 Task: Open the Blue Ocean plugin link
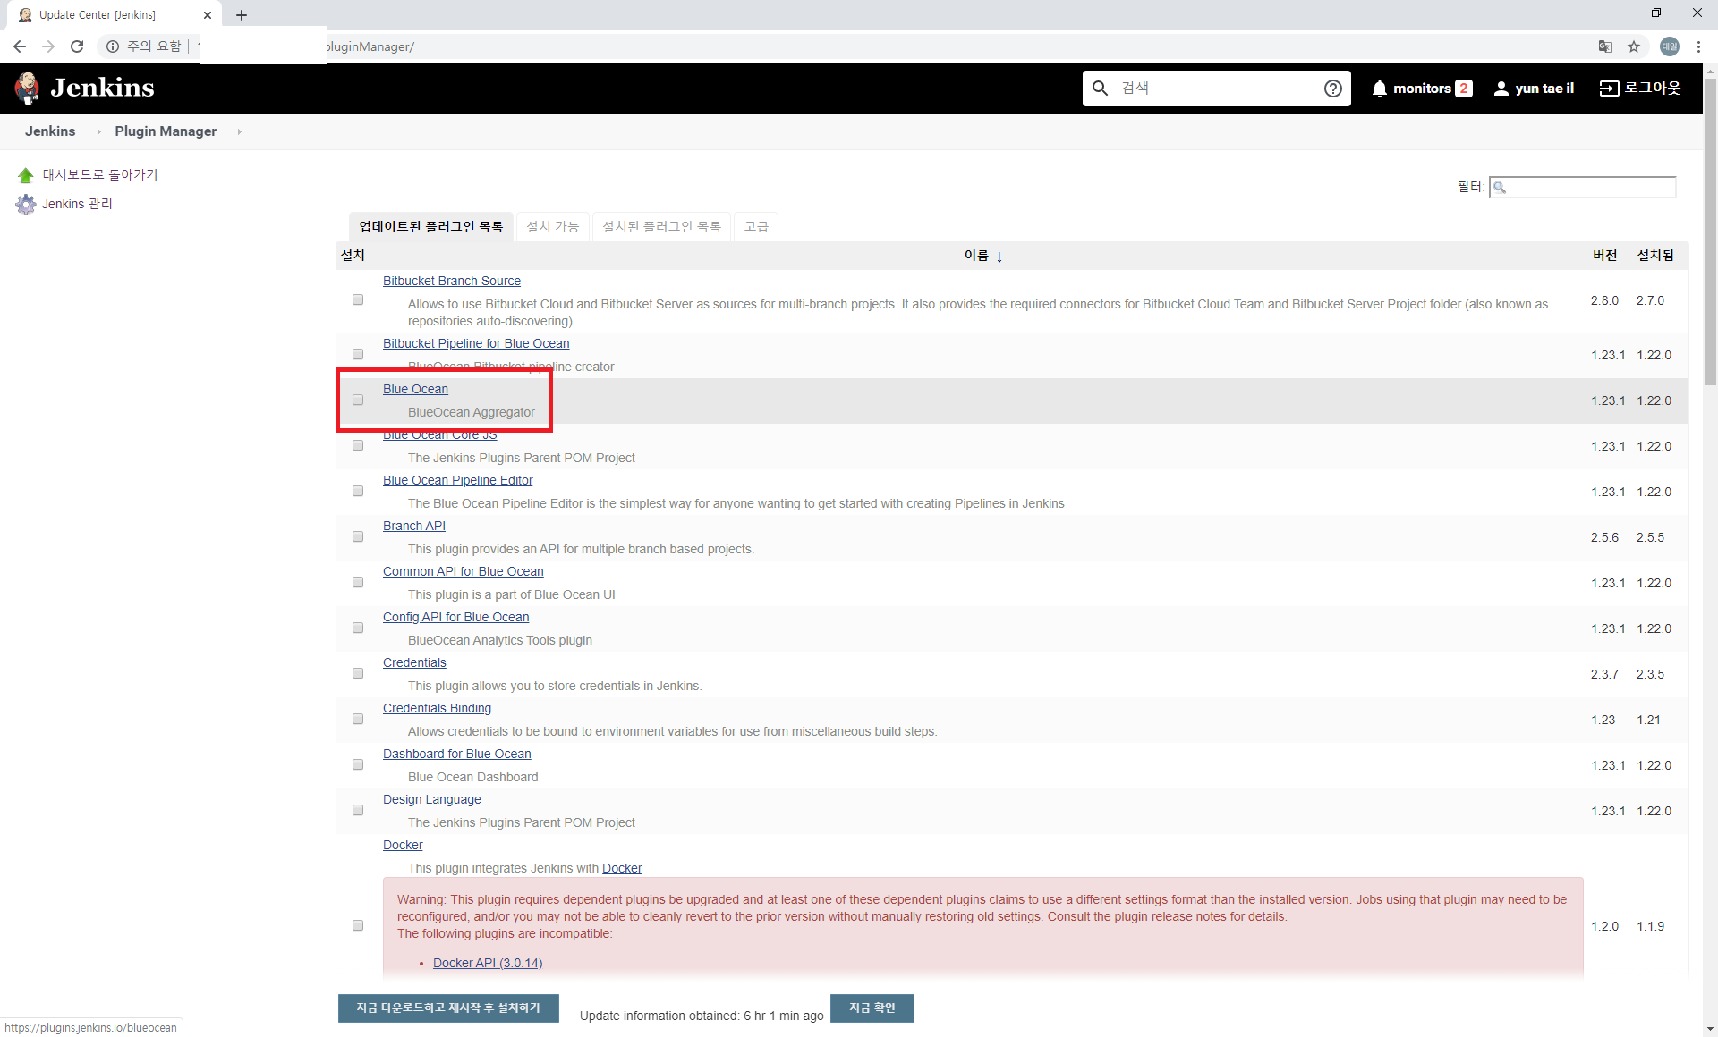415,389
